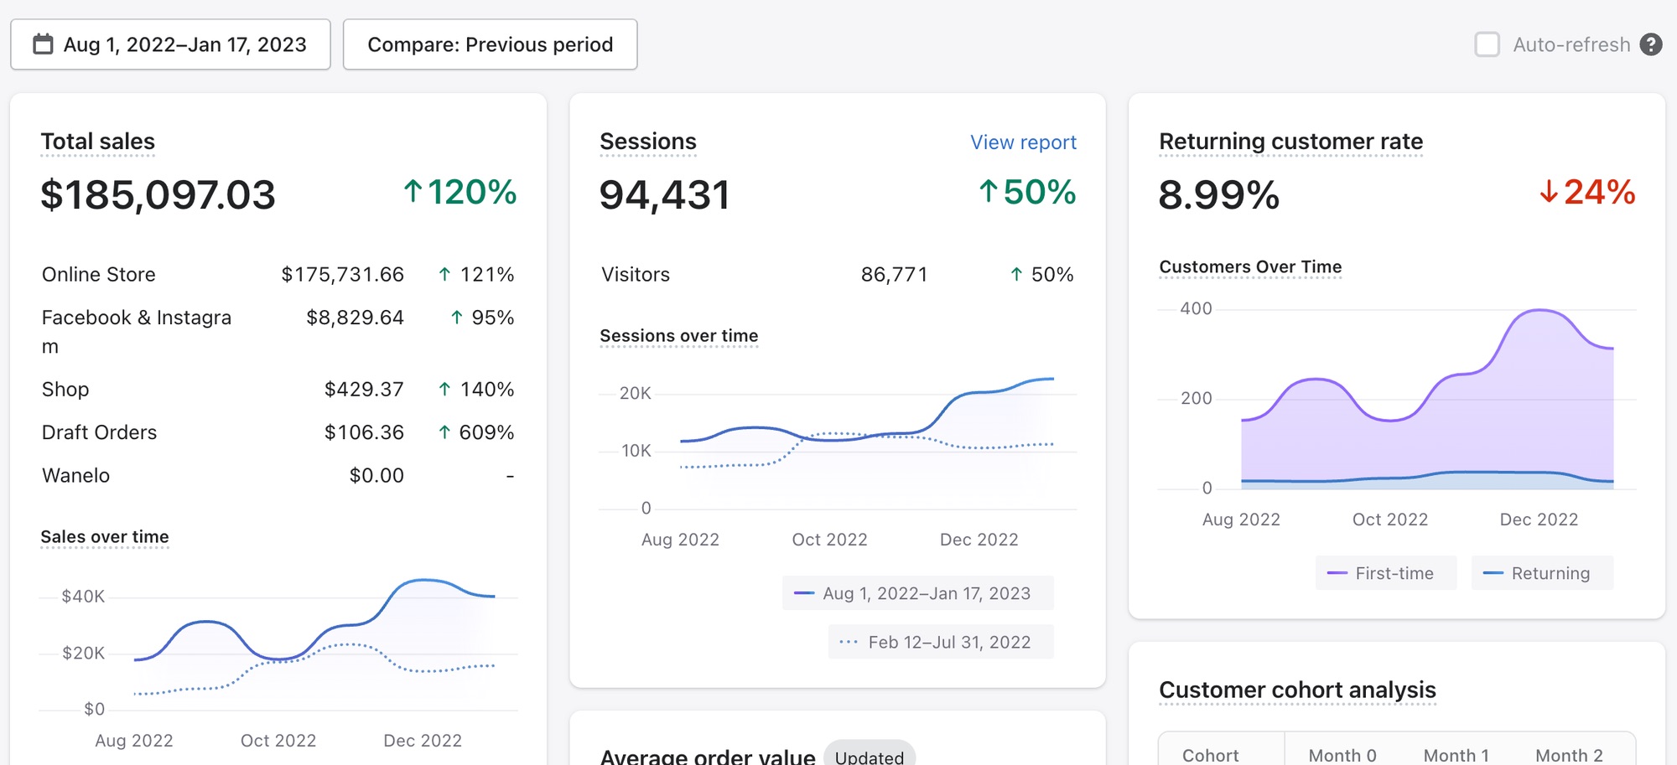Image resolution: width=1677 pixels, height=765 pixels.
Task: Click the $175,731.66 Online Store amount
Action: (x=342, y=275)
